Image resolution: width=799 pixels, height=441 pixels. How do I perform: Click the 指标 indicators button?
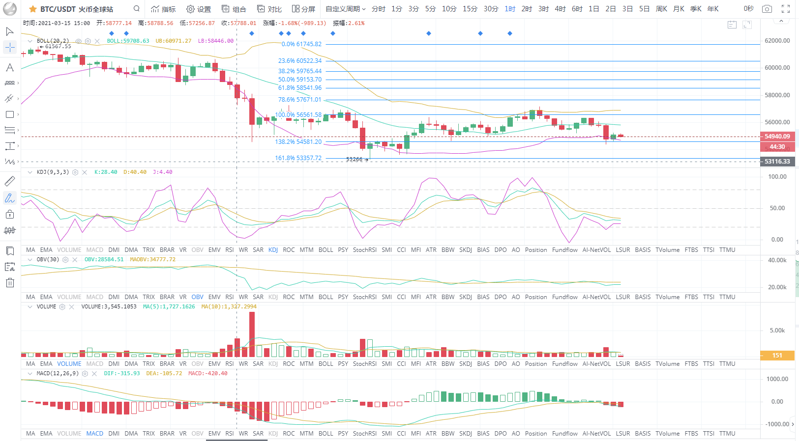163,9
